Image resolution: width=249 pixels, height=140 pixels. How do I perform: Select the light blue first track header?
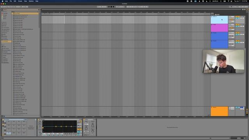[x=219, y=20]
